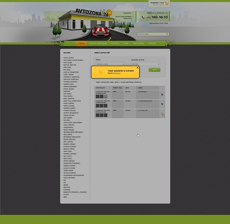Open the Главная menu tab
230x224 pixels.
coord(81,44)
